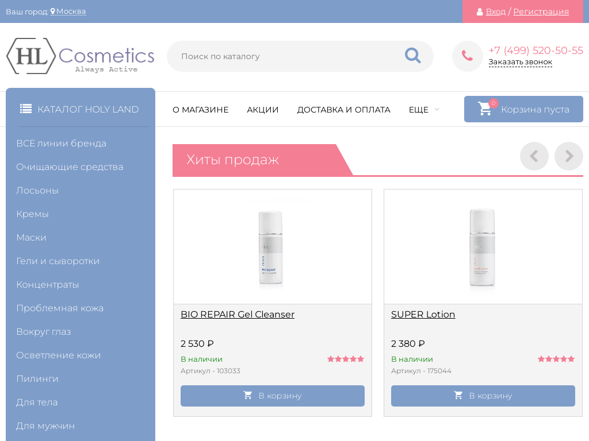Image resolution: width=589 pixels, height=441 pixels.
Task: Open the О МАГАЗИНЕ page
Action: pyautogui.click(x=201, y=110)
